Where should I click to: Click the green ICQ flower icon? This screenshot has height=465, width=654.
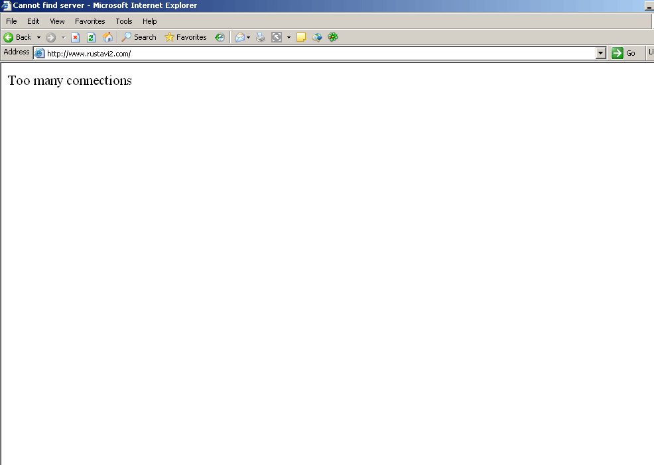333,37
